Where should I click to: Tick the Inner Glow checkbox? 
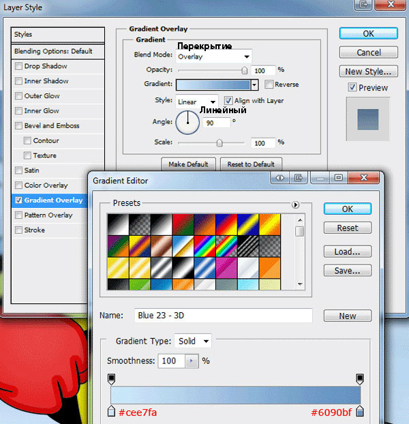click(18, 110)
